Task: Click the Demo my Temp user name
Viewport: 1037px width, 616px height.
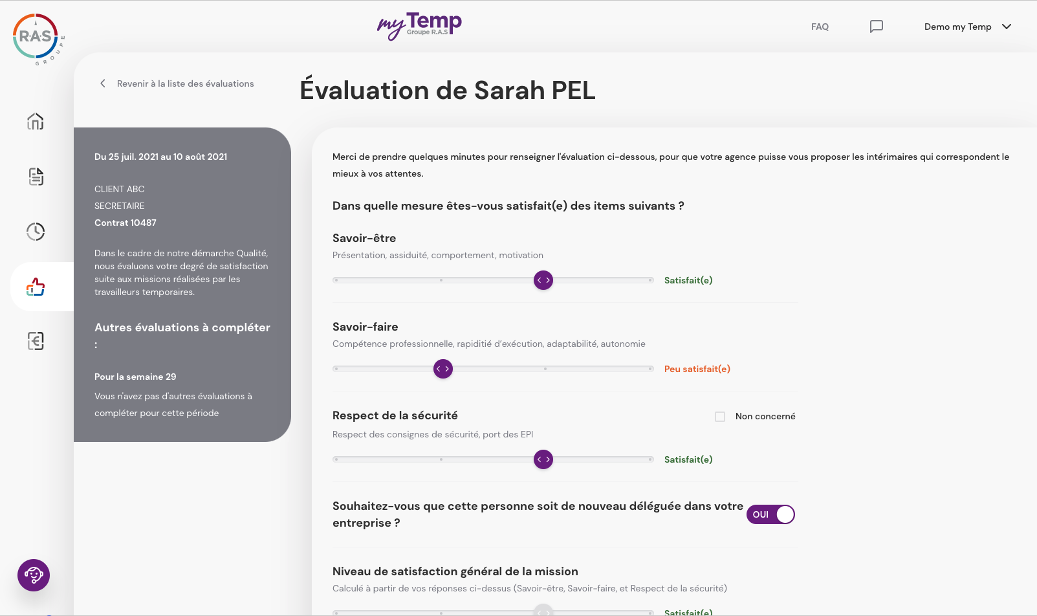Action: pos(957,27)
